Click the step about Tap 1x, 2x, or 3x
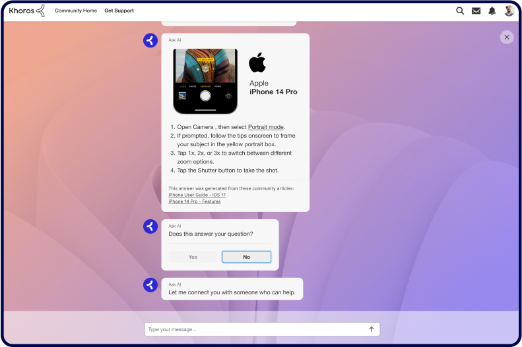The width and height of the screenshot is (522, 347). point(234,157)
